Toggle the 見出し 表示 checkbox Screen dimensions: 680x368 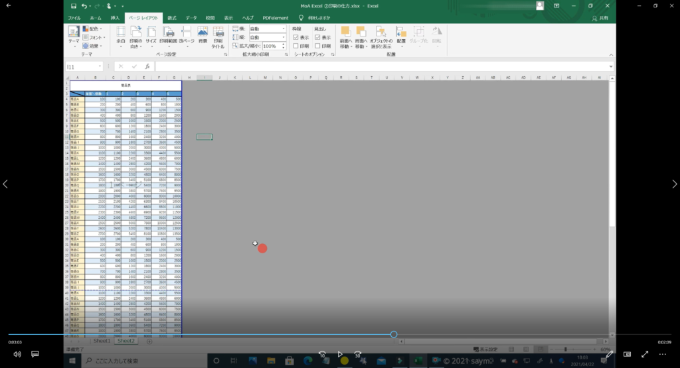tap(318, 38)
